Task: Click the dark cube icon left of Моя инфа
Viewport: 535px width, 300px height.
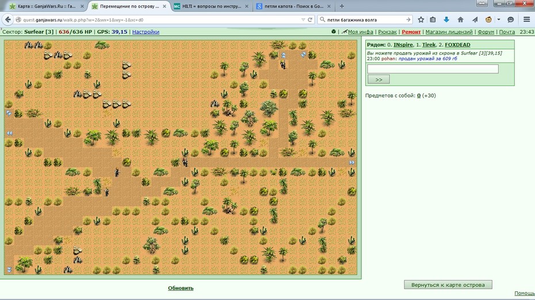Action: (x=333, y=32)
